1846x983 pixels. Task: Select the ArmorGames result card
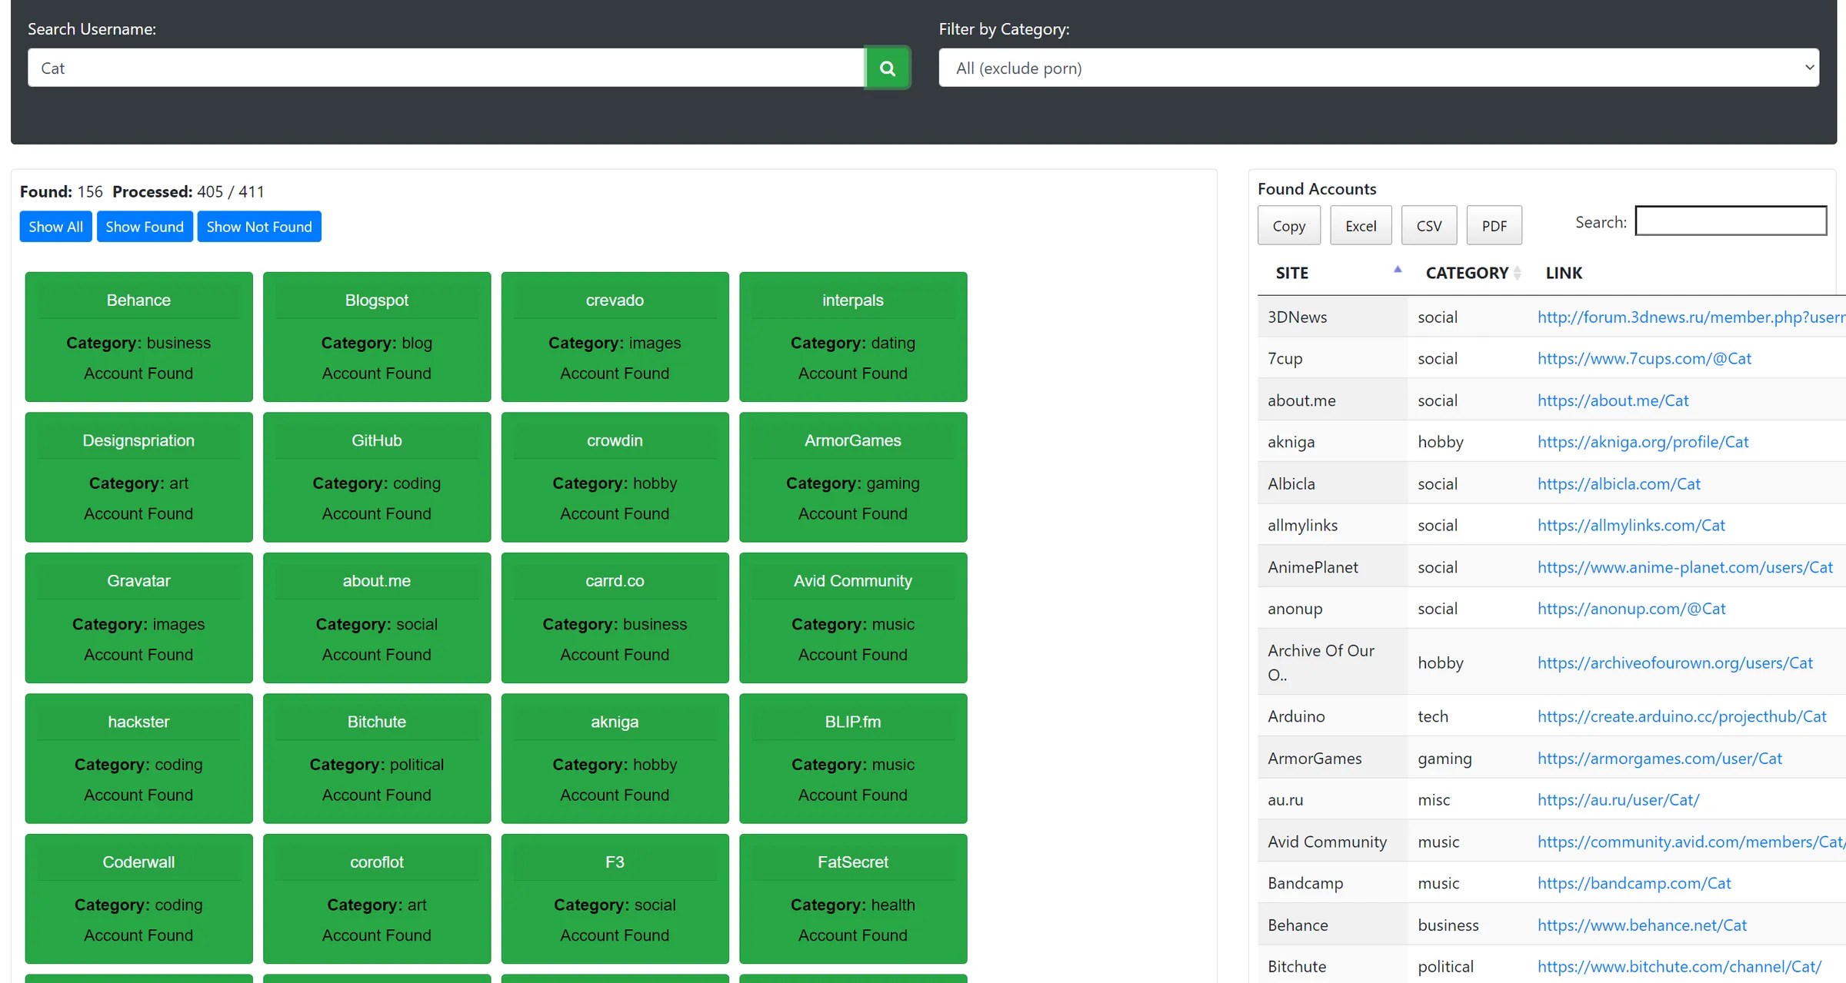coord(853,477)
